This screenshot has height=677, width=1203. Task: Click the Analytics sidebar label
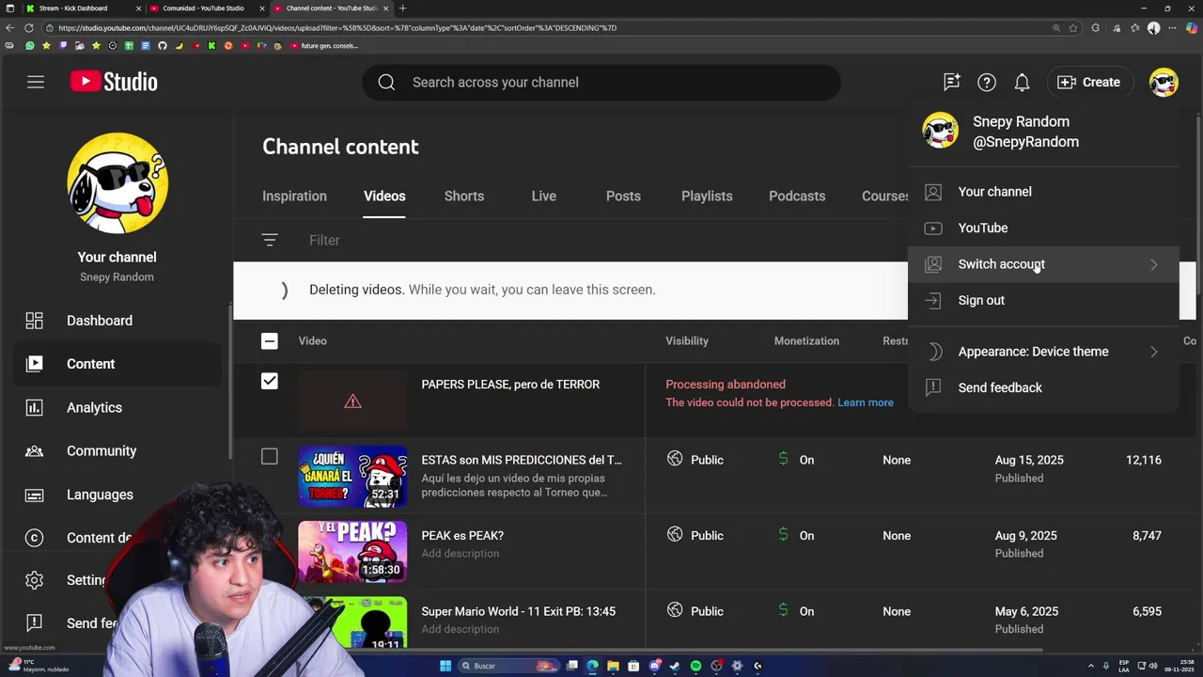pos(94,407)
